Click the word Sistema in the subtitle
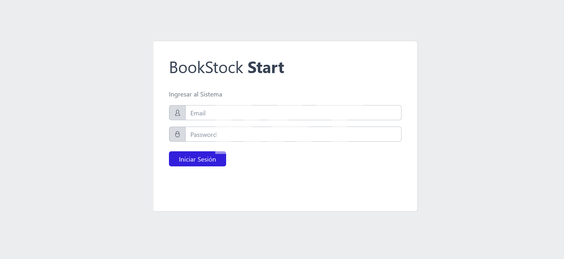 coord(211,94)
